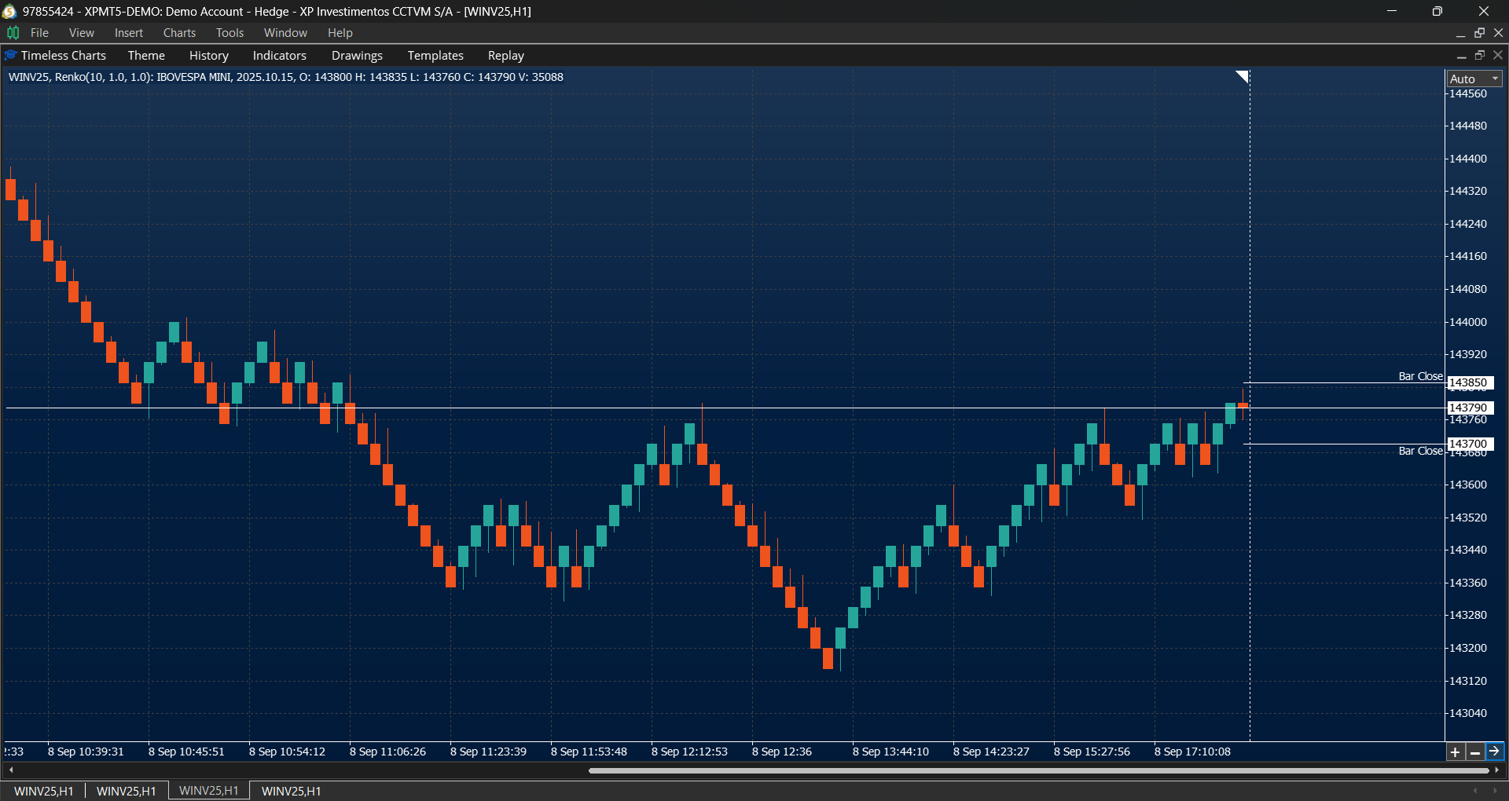
Task: Click the left scroll arrow at the bottom
Action: 11,770
